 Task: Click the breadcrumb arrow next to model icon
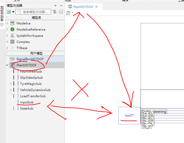pos(73,13)
